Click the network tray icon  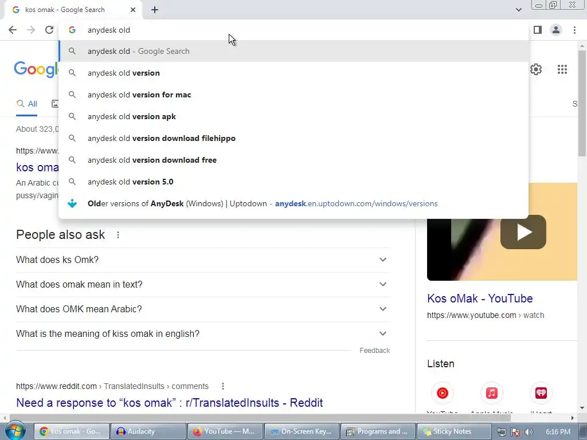(x=502, y=432)
